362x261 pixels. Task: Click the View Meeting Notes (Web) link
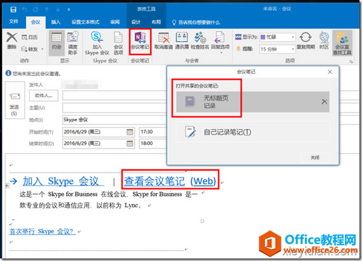[170, 181]
